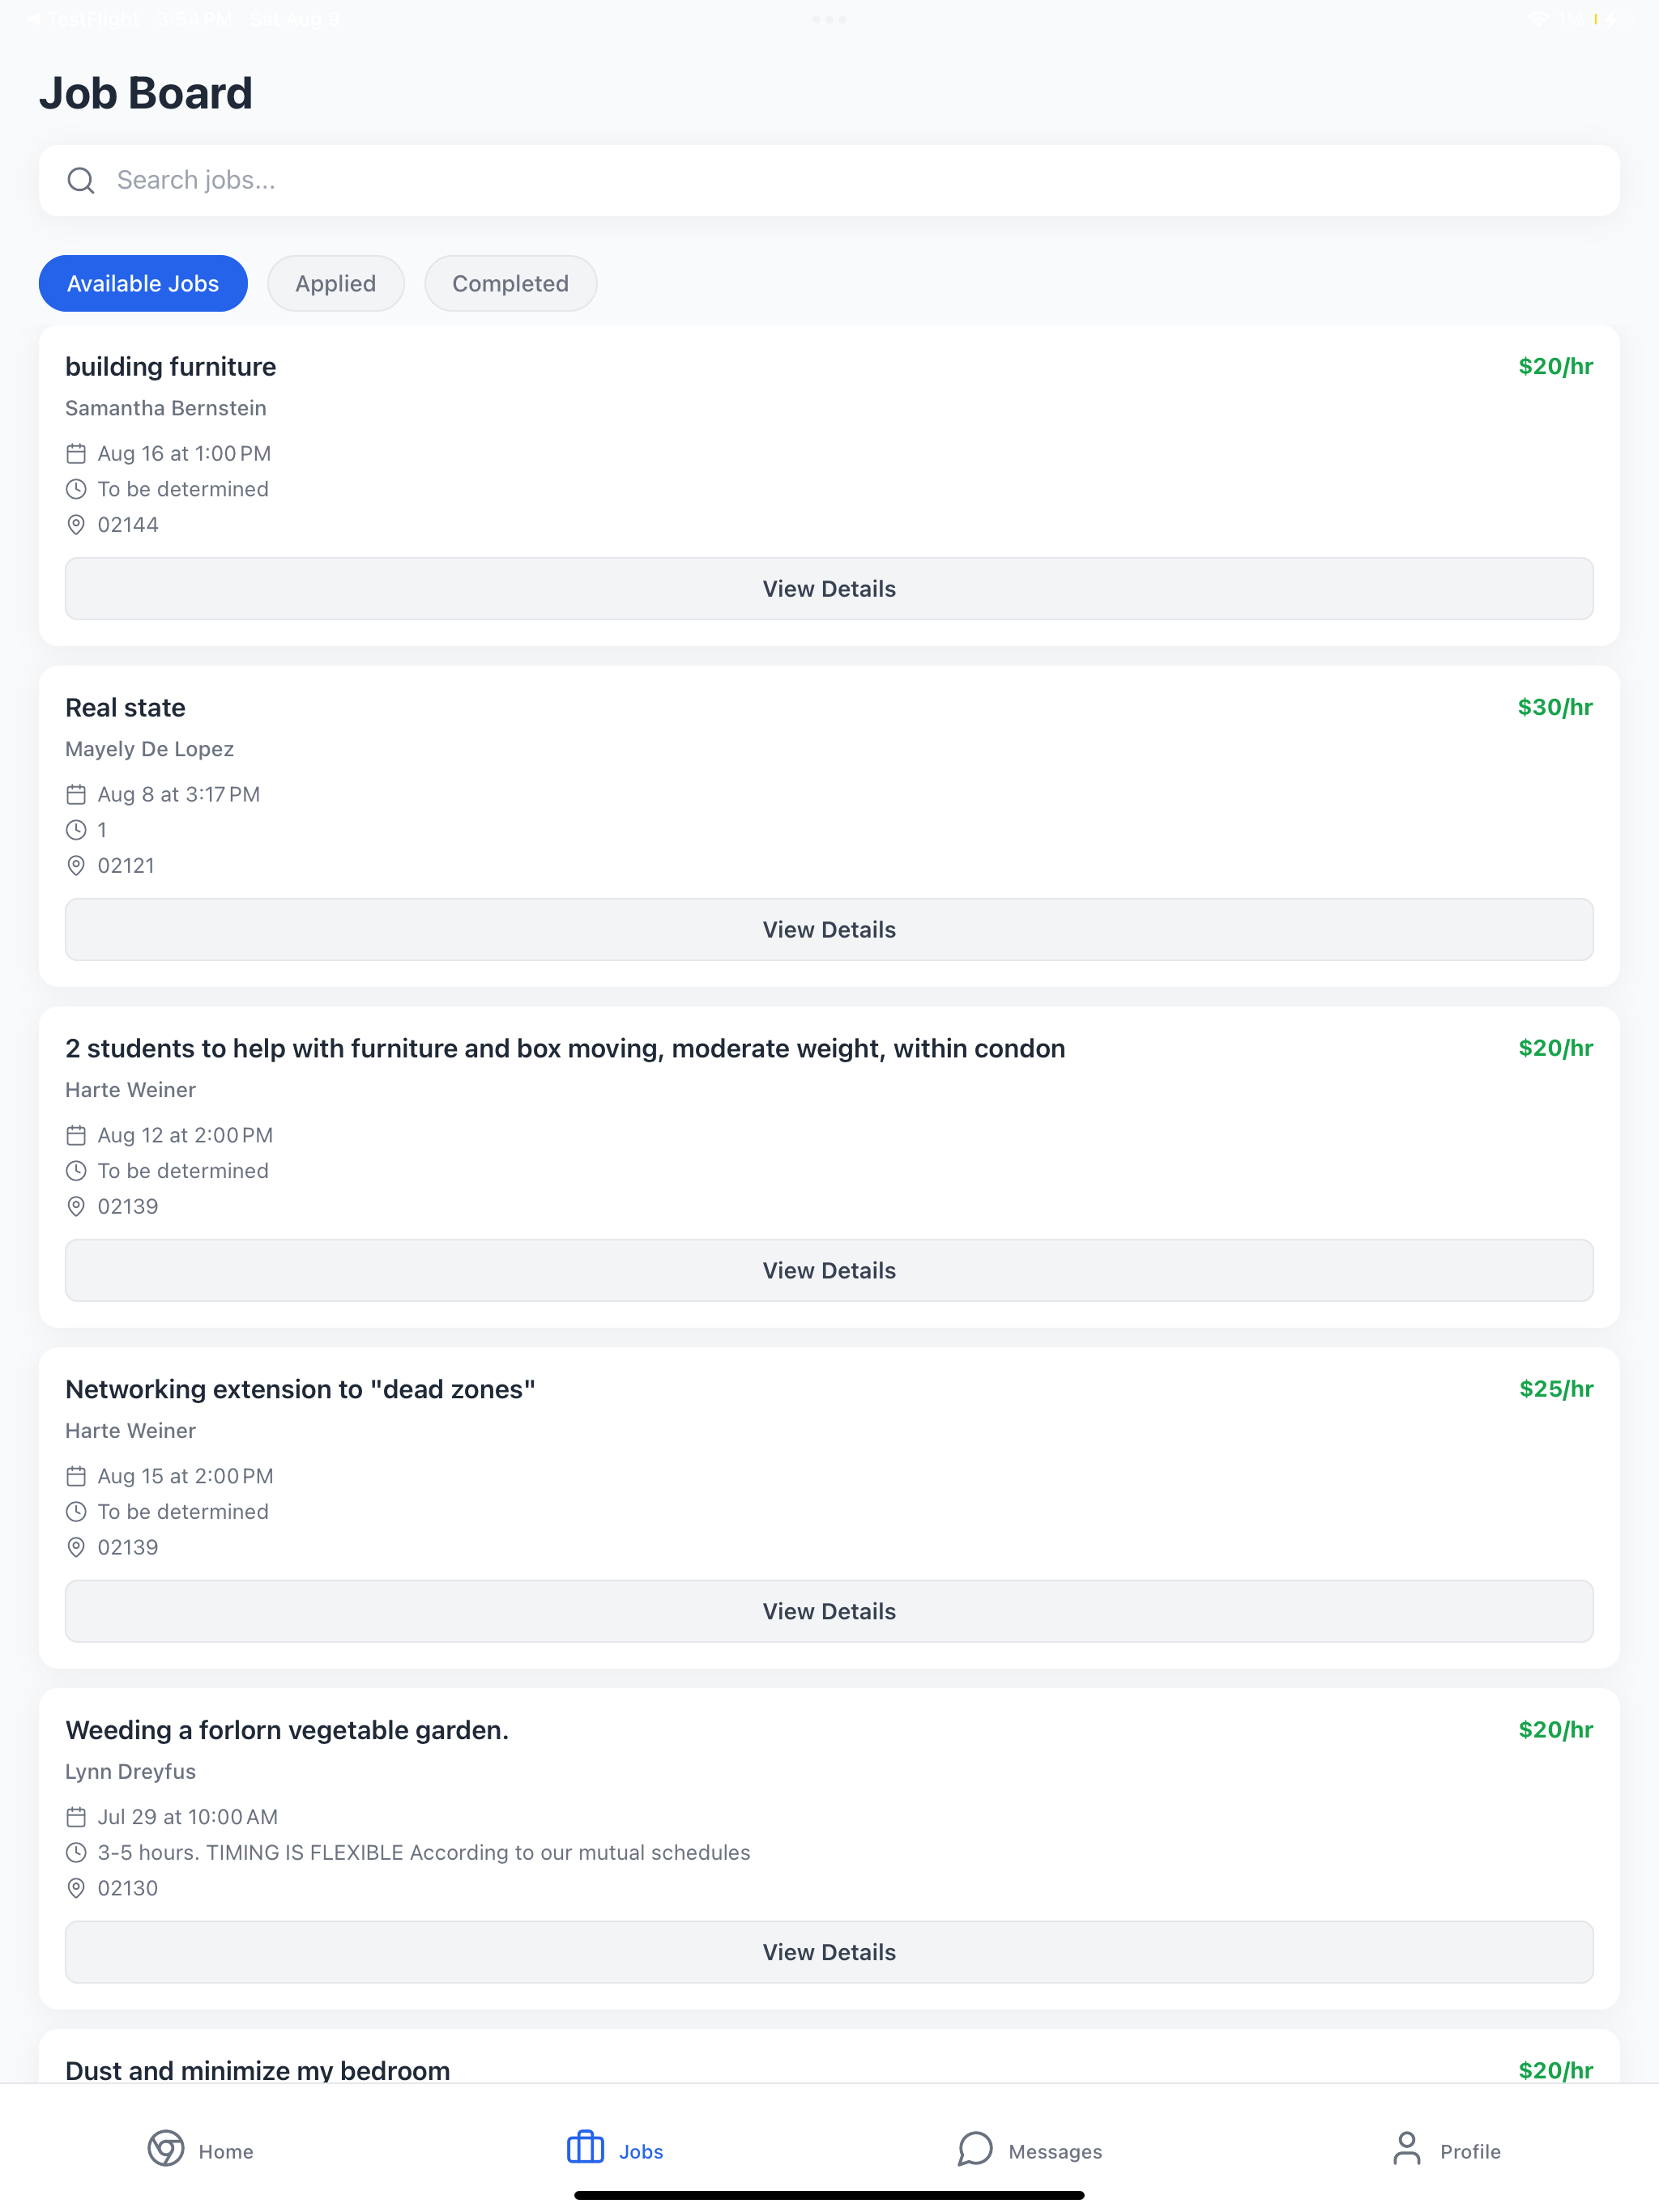Click the 3-5 hours TIMING IS FLEXIBLE text
Viewport: 1659px width, 2212px height.
coord(424,1853)
